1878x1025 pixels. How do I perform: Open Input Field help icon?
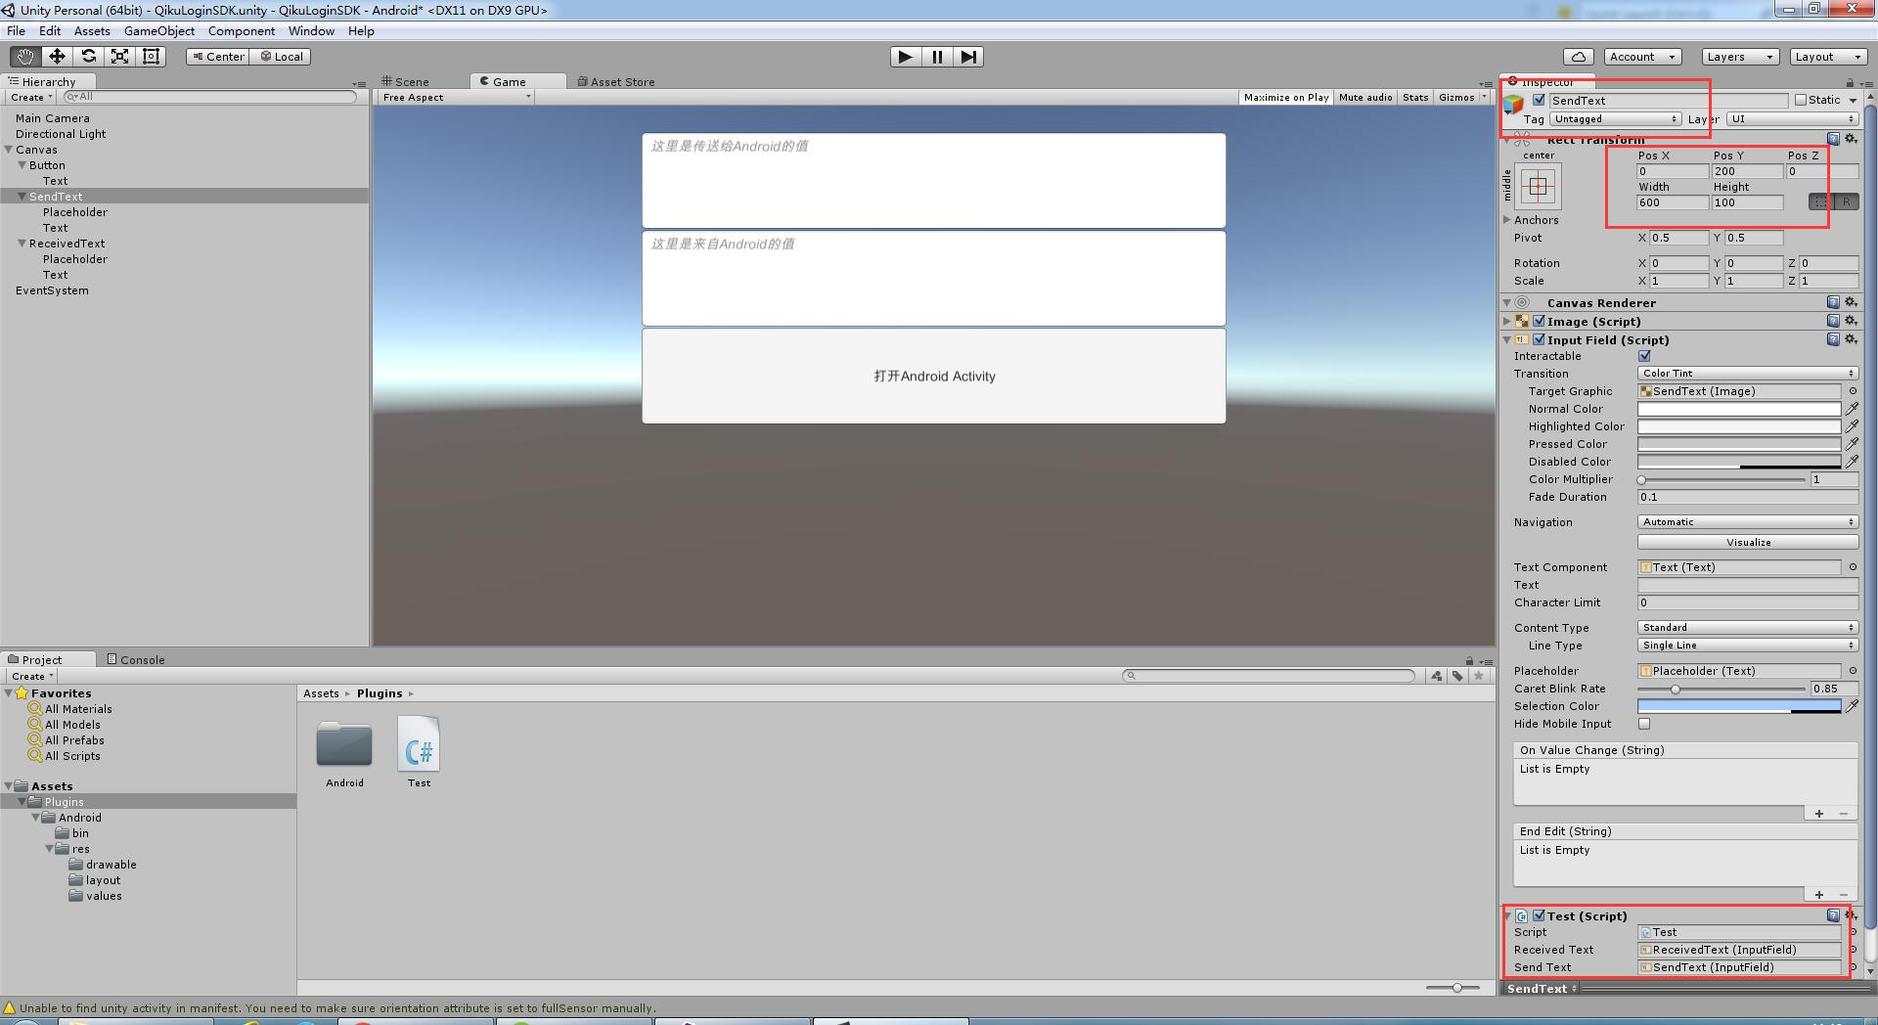1833,339
